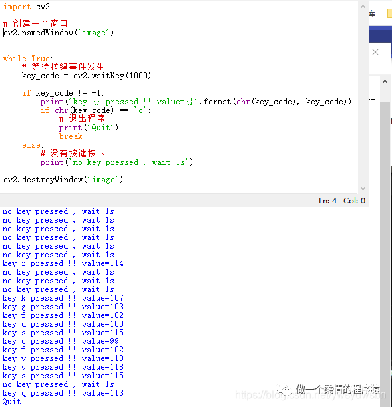Click the editor scrollbar up arrow
The image size is (392, 407).
(x=363, y=7)
